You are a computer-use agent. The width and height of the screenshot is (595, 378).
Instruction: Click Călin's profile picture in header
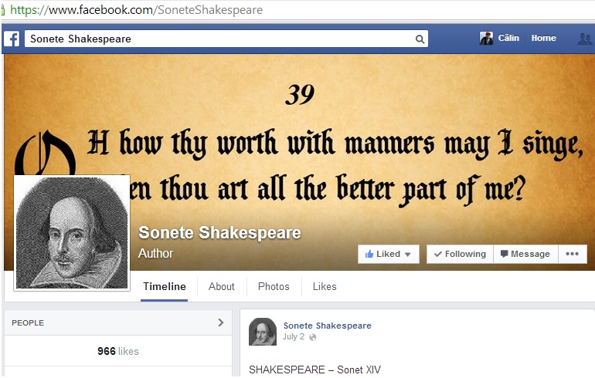[486, 39]
